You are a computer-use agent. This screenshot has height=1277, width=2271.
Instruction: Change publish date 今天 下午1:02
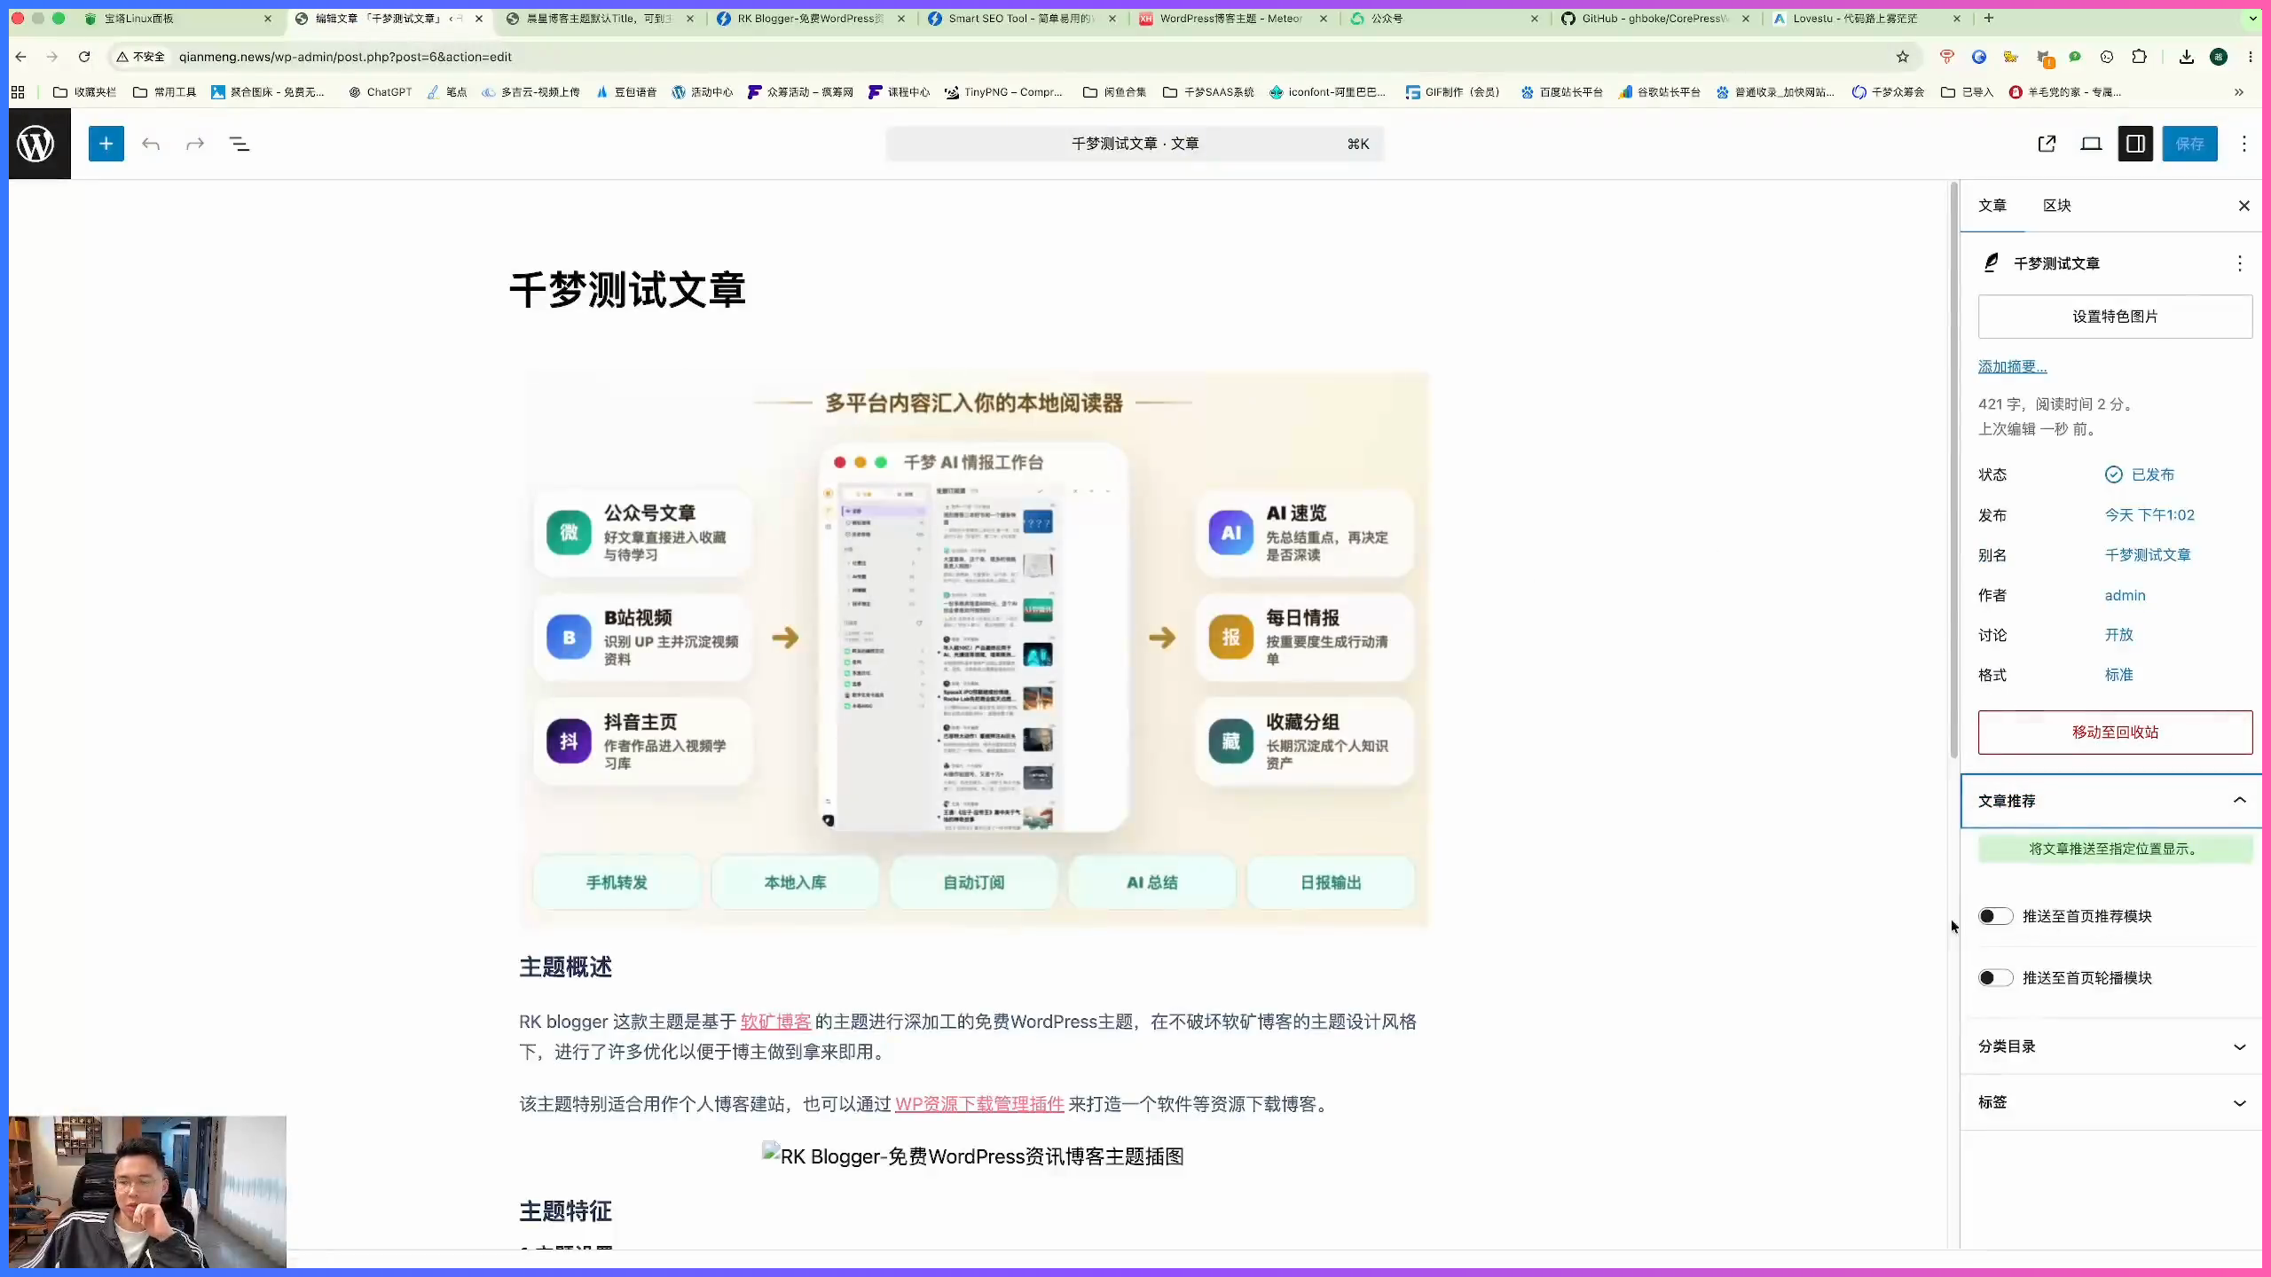[2149, 515]
